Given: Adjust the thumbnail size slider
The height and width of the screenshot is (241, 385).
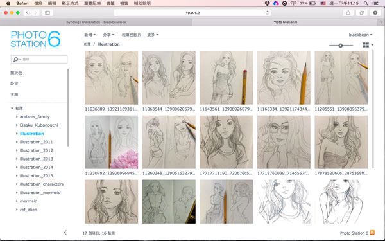Looking at the screenshot, I should (x=341, y=46).
